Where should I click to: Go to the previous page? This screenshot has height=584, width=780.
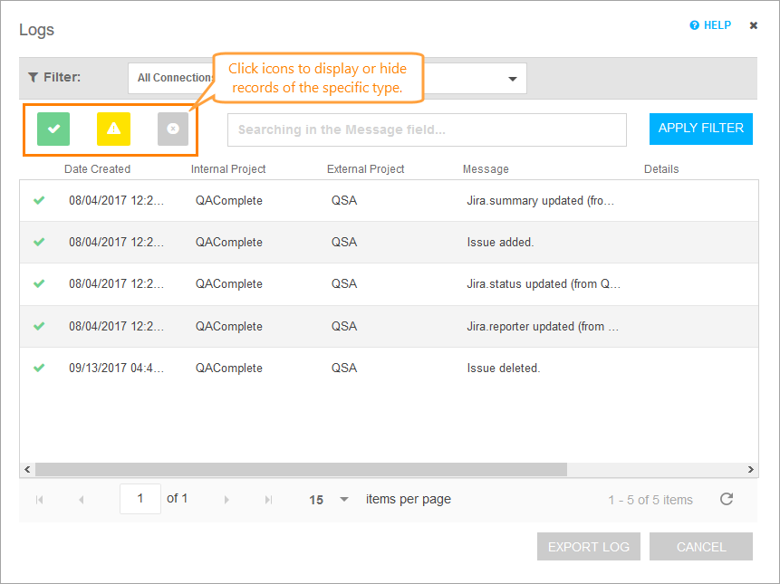tap(82, 500)
